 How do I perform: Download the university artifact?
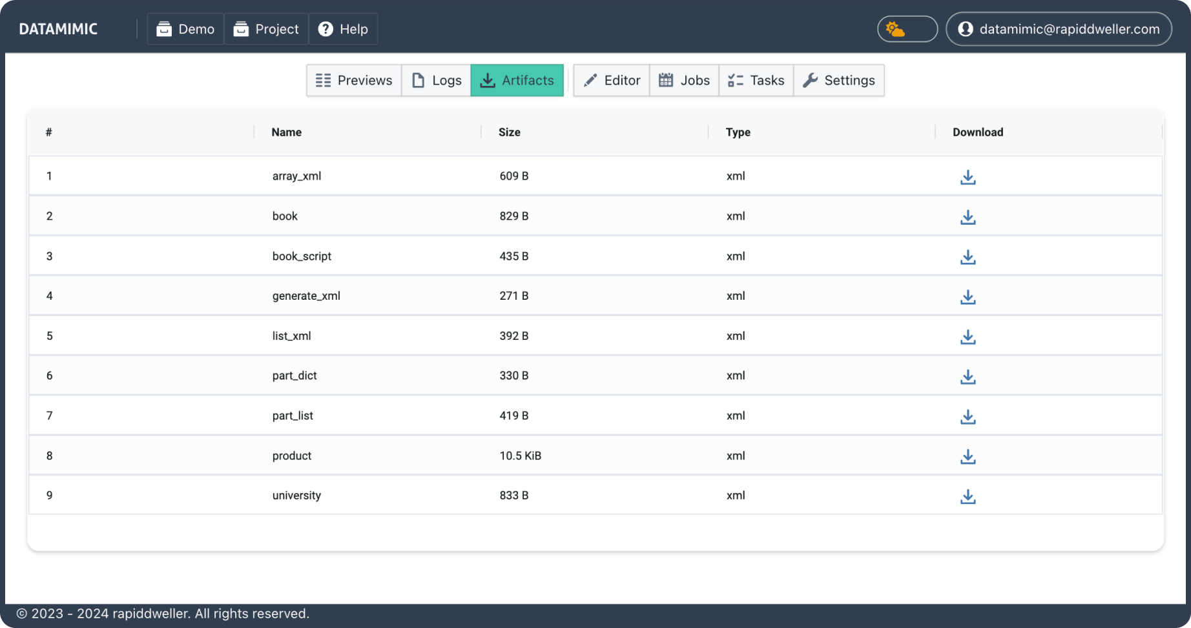pos(968,497)
